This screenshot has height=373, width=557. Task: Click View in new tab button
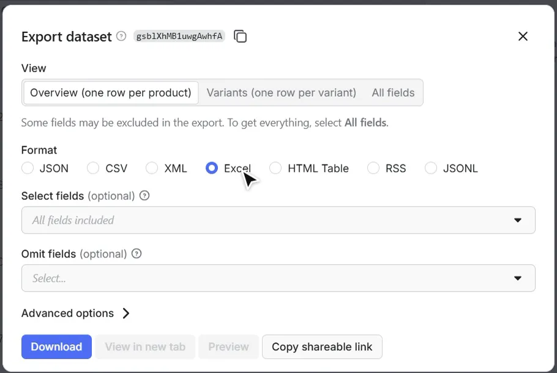tap(145, 347)
